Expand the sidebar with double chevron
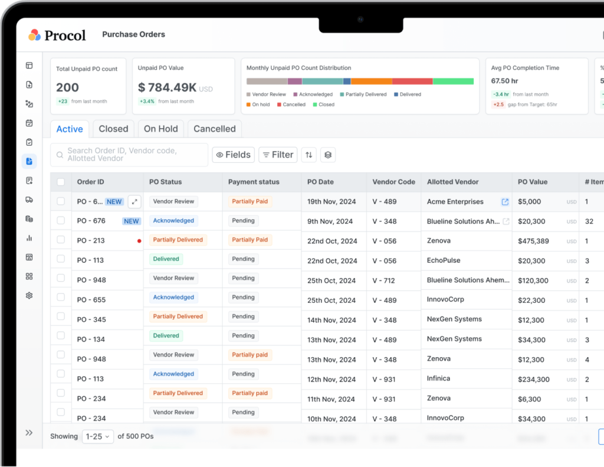604x467 pixels. [x=29, y=433]
